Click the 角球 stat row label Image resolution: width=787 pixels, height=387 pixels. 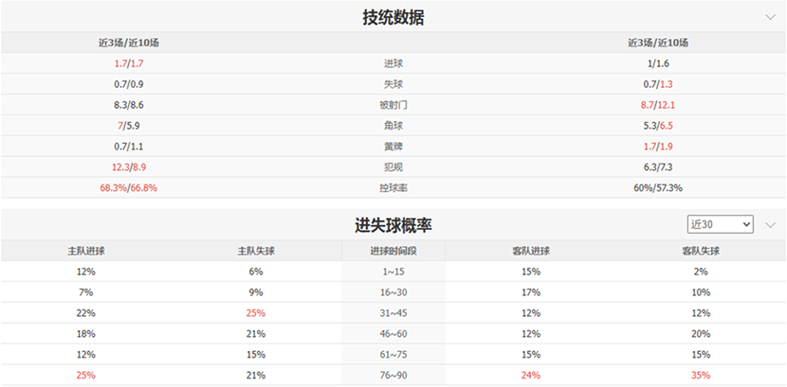pos(393,126)
